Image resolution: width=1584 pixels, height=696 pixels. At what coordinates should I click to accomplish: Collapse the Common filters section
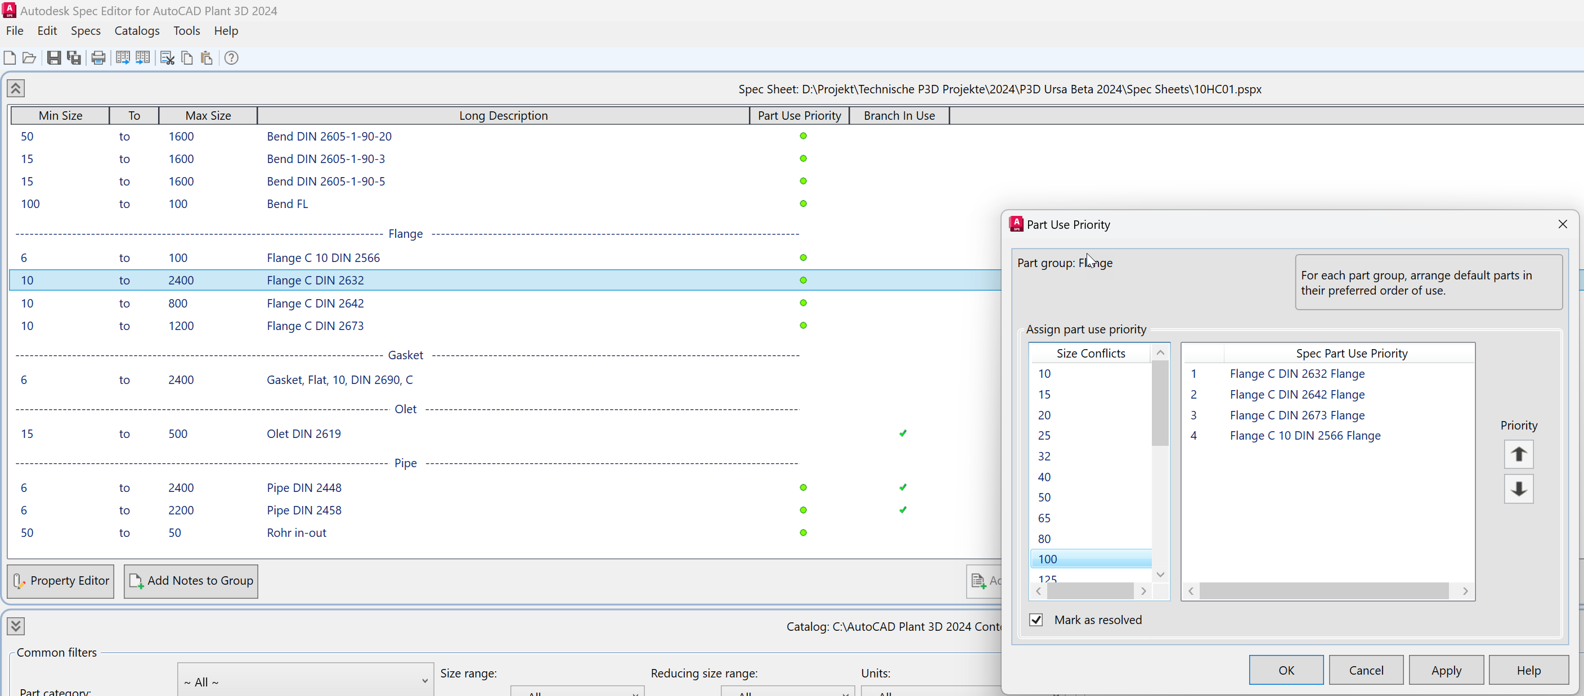[15, 625]
